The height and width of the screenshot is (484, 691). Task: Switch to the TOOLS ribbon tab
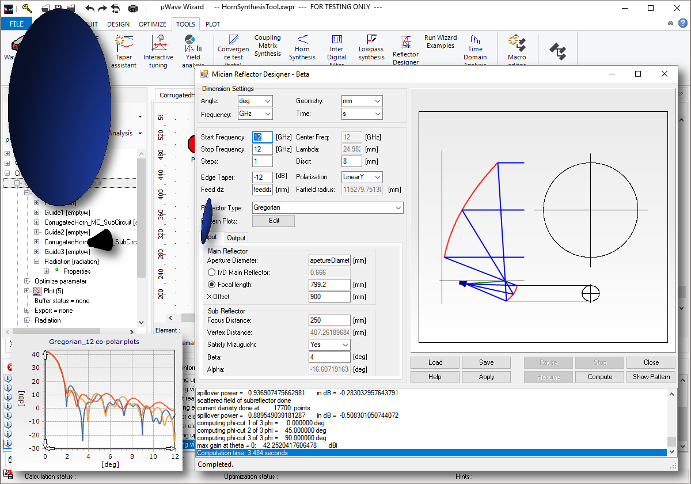pos(185,24)
